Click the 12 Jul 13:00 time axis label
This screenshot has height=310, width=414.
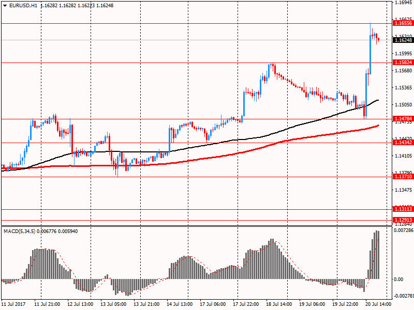(80, 304)
